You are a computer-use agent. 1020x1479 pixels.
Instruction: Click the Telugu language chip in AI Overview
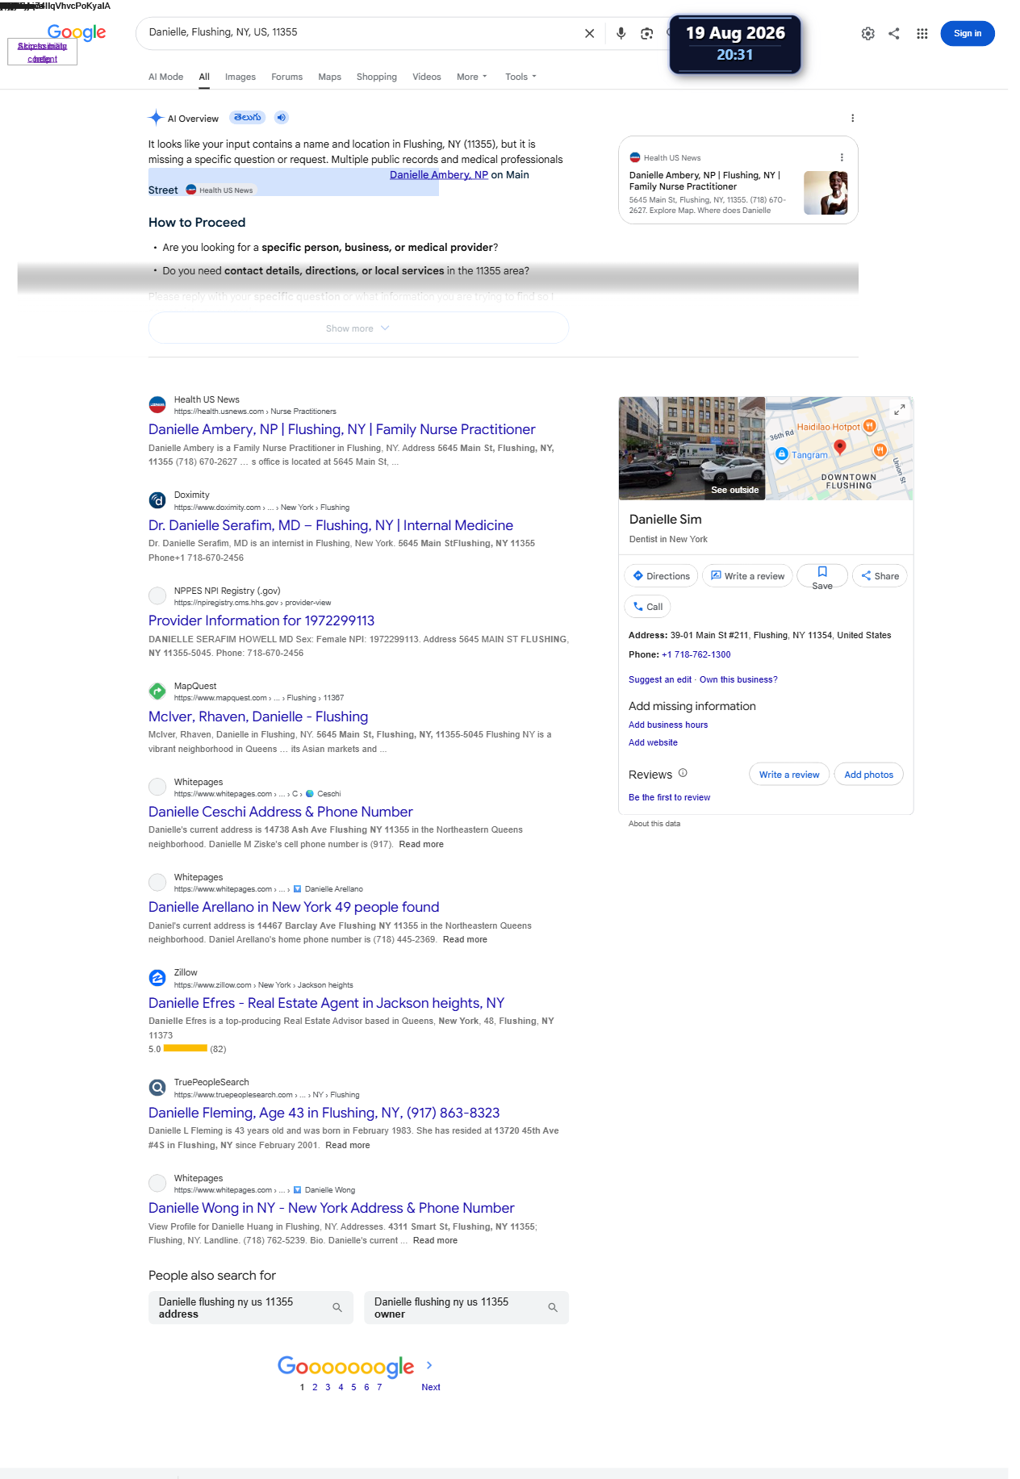tap(247, 117)
